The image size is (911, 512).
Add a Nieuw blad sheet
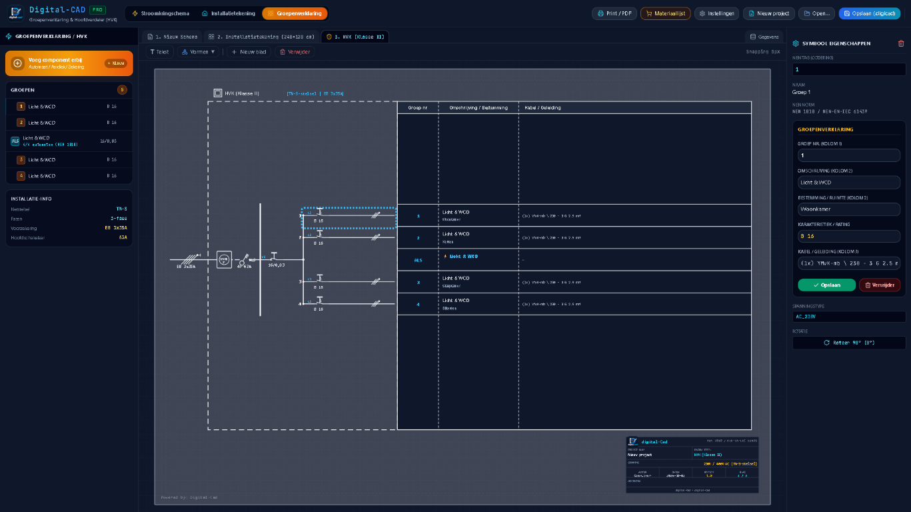pos(249,51)
